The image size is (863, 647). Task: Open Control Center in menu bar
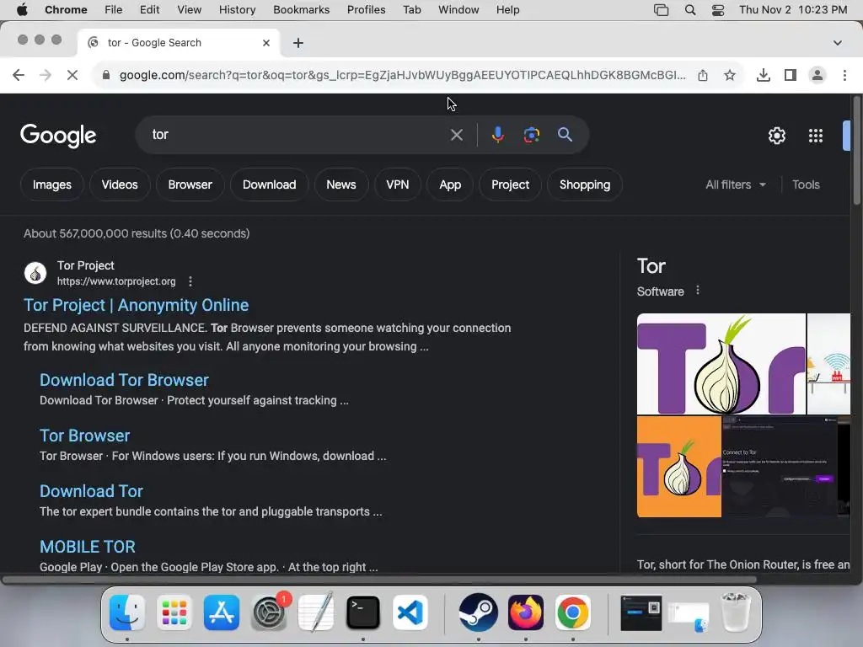tap(718, 10)
